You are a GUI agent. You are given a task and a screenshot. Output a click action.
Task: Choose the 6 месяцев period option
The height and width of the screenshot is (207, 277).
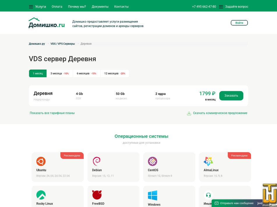point(87,73)
